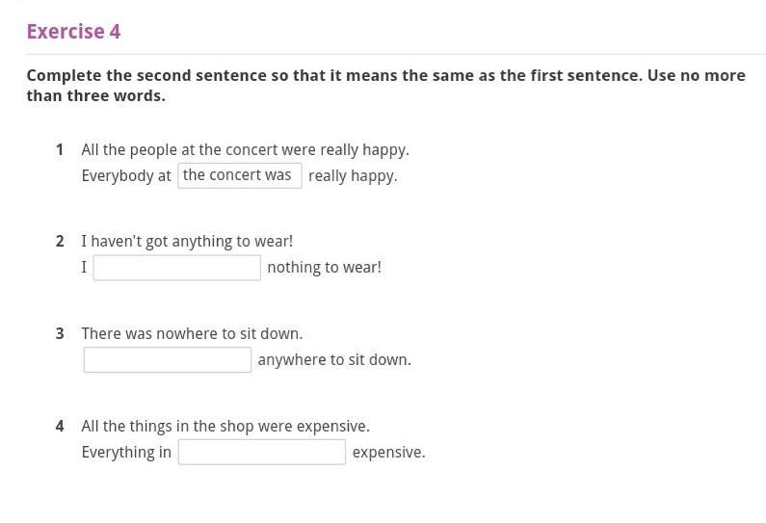Focus the blank before 'nothing to wear!'

pyautogui.click(x=177, y=268)
